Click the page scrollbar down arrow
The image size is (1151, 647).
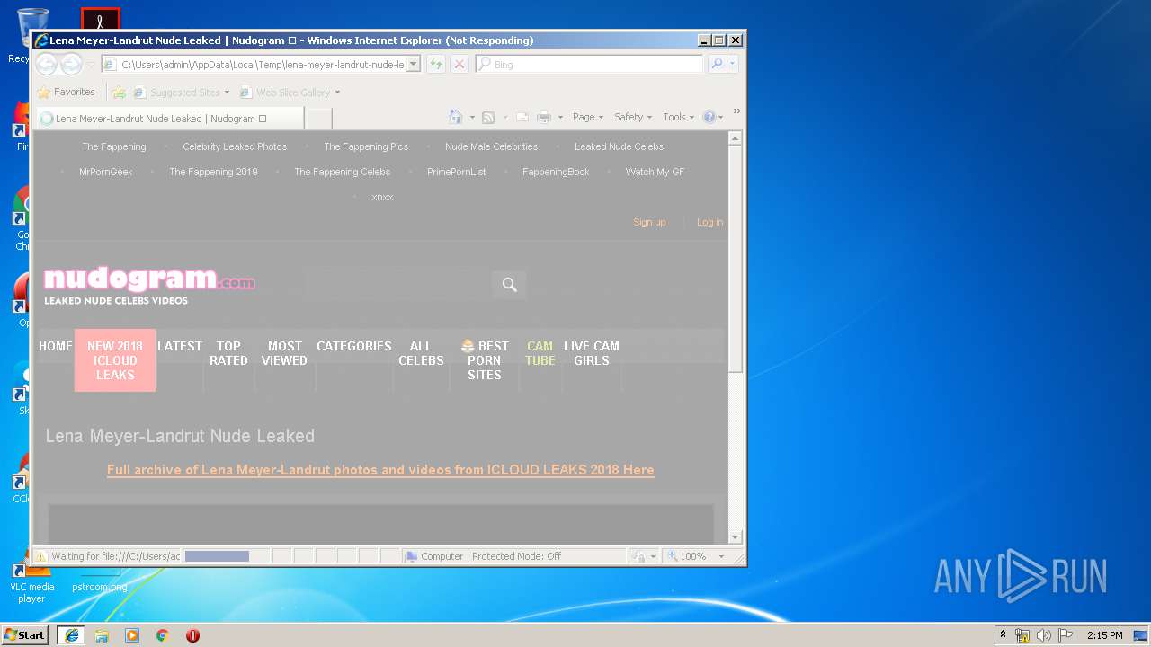click(x=736, y=537)
